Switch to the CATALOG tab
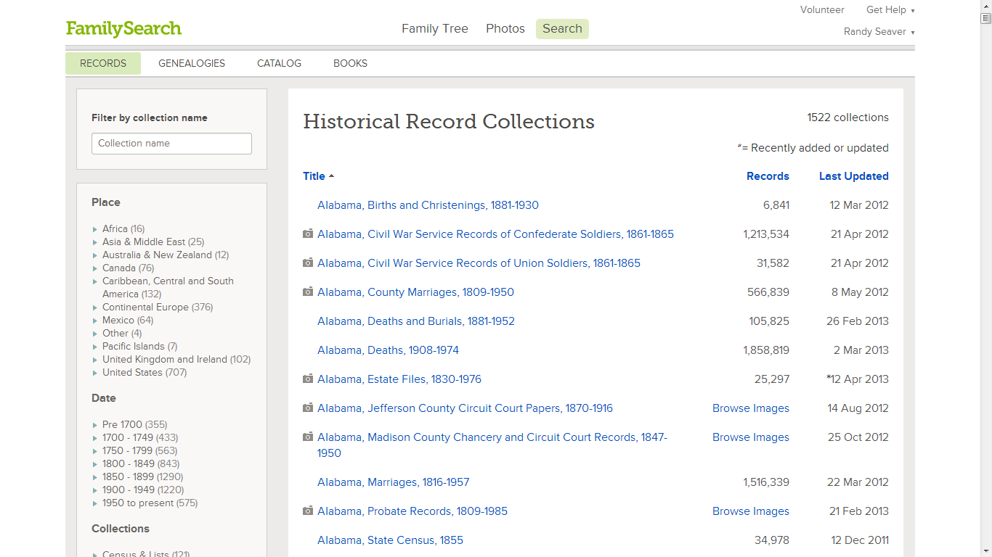Screen dimensions: 992x557 (279, 63)
